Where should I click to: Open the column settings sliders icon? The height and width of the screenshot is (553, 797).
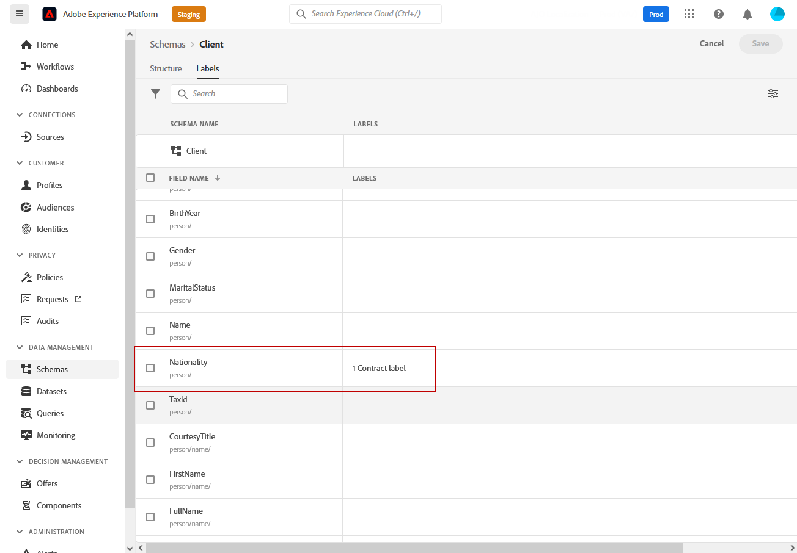[773, 94]
